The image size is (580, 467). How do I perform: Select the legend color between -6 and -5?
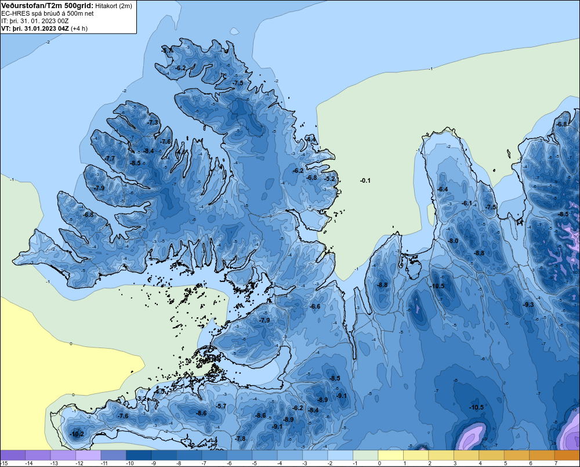[x=240, y=455]
